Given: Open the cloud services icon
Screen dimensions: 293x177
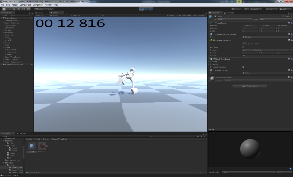Looking at the screenshot, I should [x=246, y=9].
